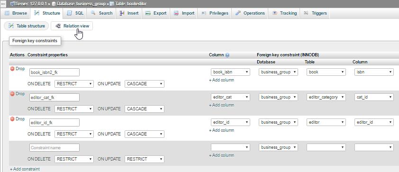Go to the Search tab
The height and width of the screenshot is (172, 399).
click(x=101, y=13)
